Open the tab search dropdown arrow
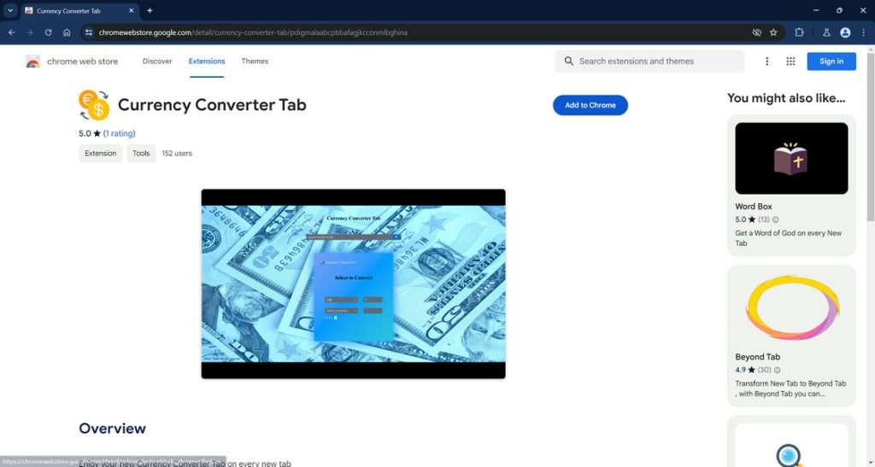This screenshot has width=875, height=467. [x=10, y=10]
